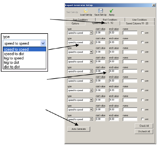The image size is (158, 145).
Task: Switch to the Start Conditions tab
Action: pos(80,20)
